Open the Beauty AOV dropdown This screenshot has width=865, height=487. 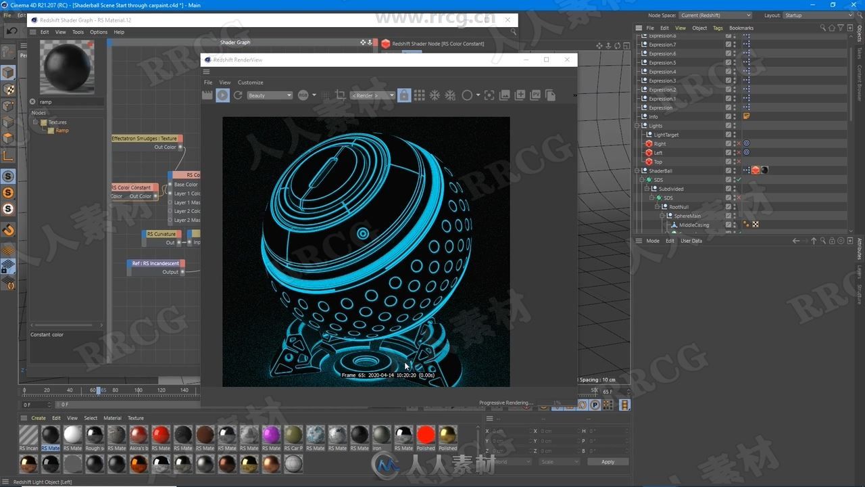(270, 95)
